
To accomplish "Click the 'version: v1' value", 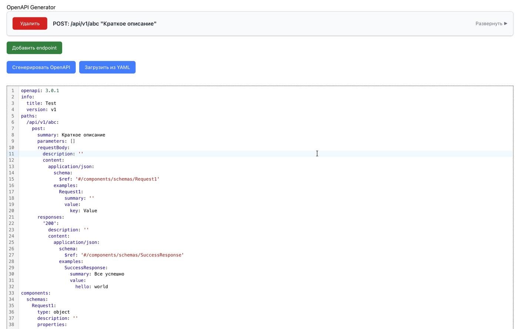I will [x=54, y=109].
